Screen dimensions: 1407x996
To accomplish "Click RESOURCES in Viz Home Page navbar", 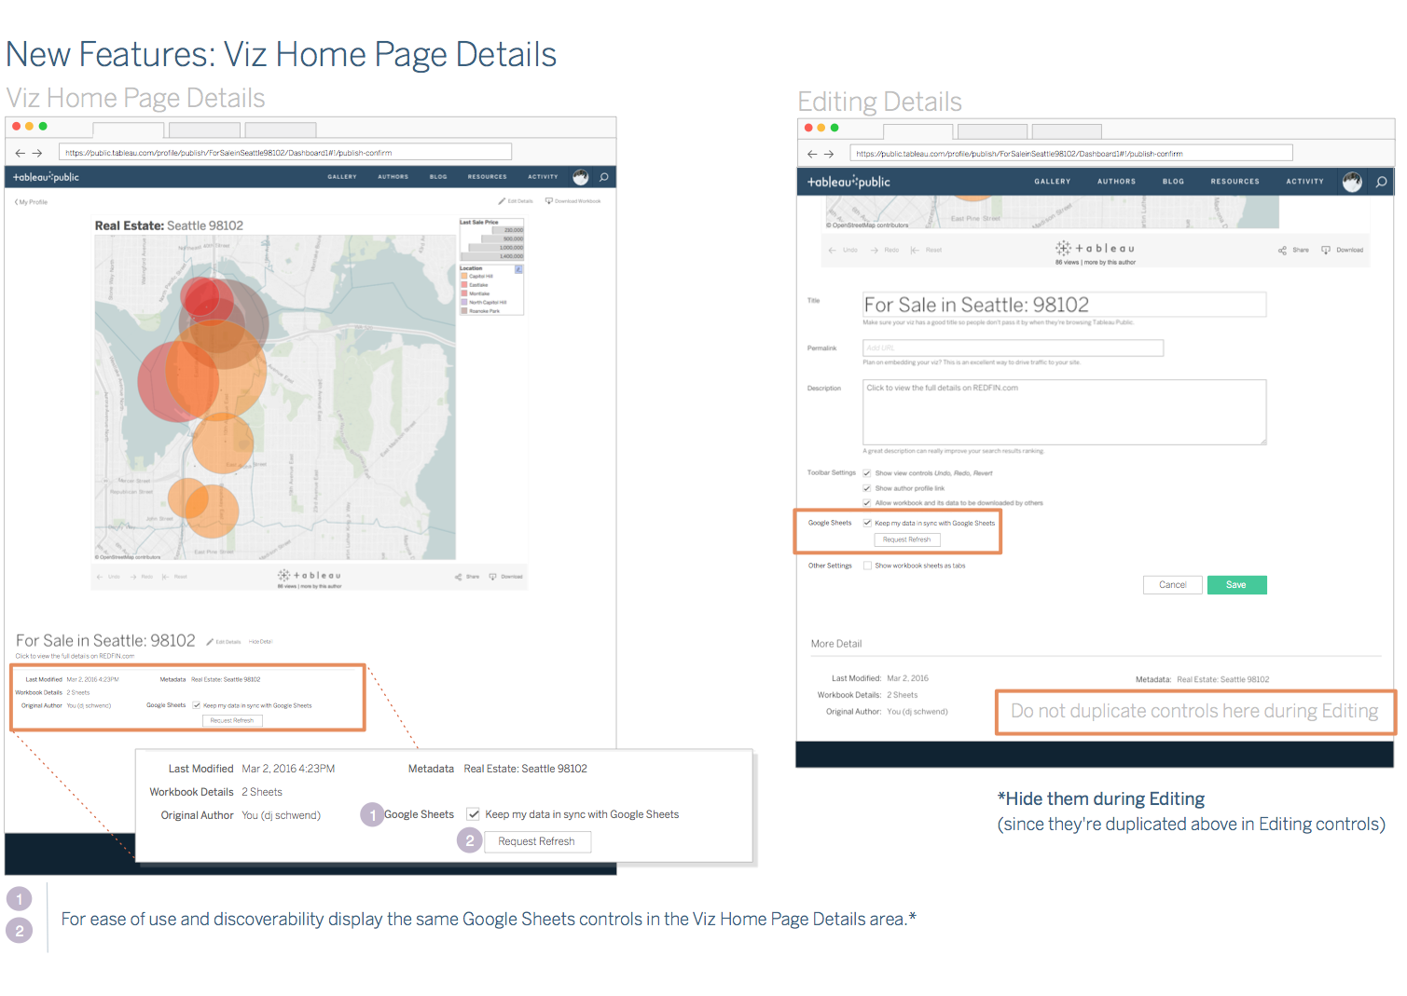I will (x=487, y=177).
